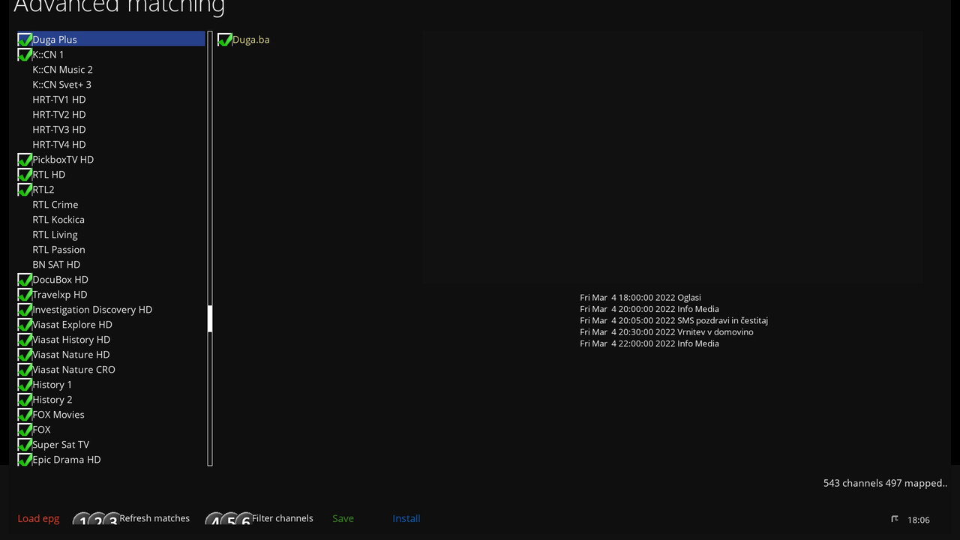
Task: Select RTL Crime channel
Action: click(111, 204)
